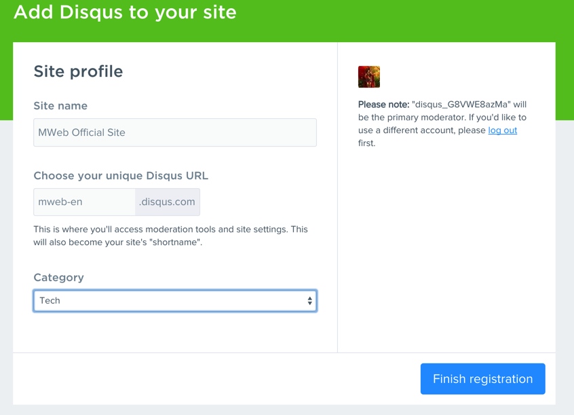Viewport: 574px width, 415px height.
Task: Click the Add Disqus to your site title
Action: pyautogui.click(x=125, y=12)
